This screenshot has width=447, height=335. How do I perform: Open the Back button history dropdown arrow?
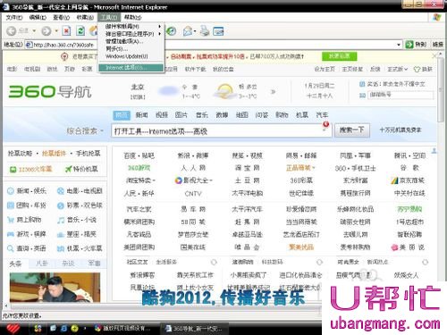click(34, 31)
